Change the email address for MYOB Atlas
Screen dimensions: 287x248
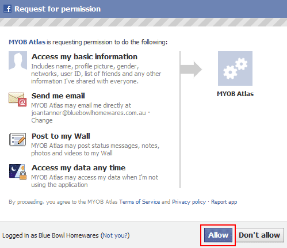pos(42,120)
